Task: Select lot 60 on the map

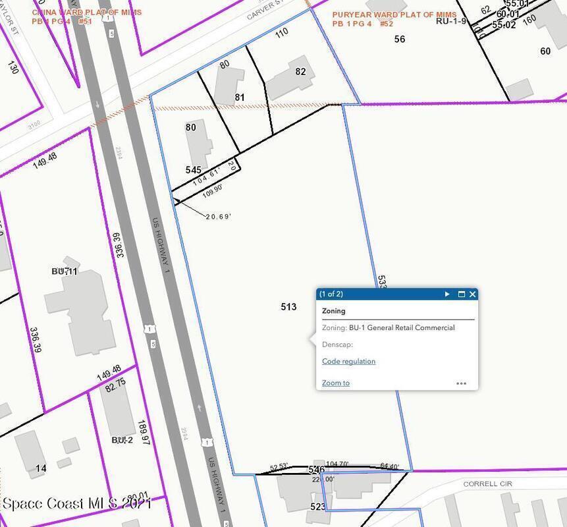Action: pyautogui.click(x=545, y=51)
